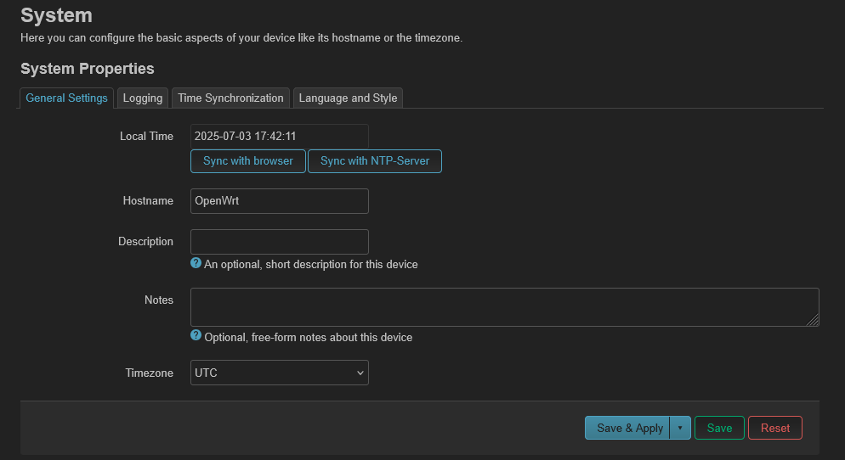845x460 pixels.
Task: Click the Local Time display field
Action: click(x=279, y=136)
